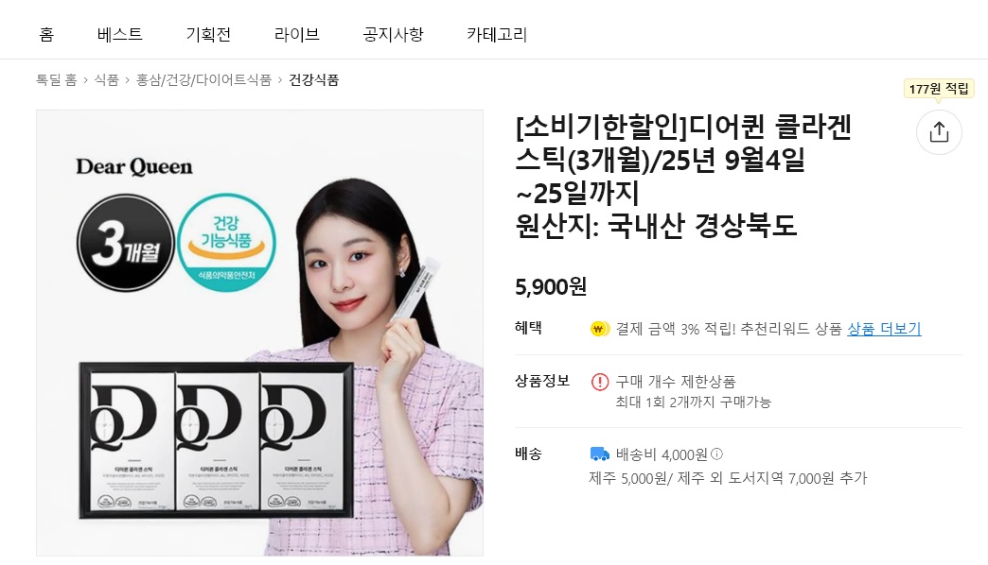988x565 pixels.
Task: Open the 공지사항 tab
Action: 393,34
